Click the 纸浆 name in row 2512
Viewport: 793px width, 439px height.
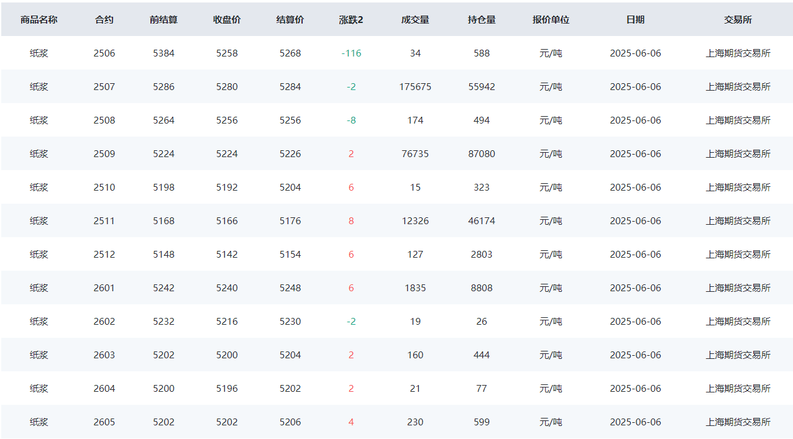(39, 255)
